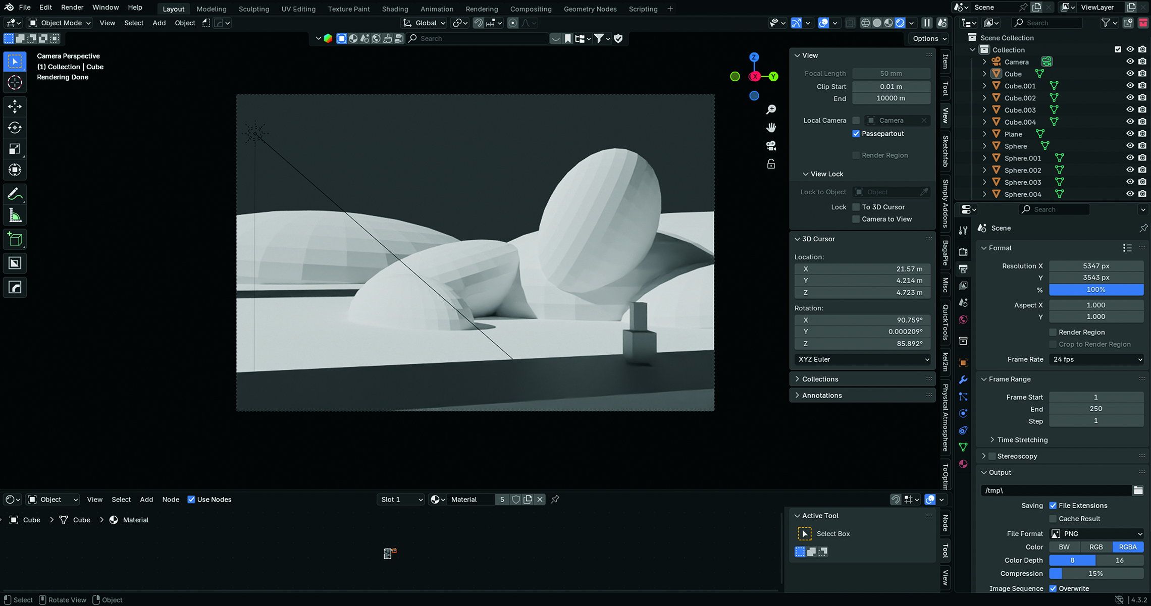Select the Add Cube tool
Viewport: 1151px width, 606px height.
(x=15, y=239)
